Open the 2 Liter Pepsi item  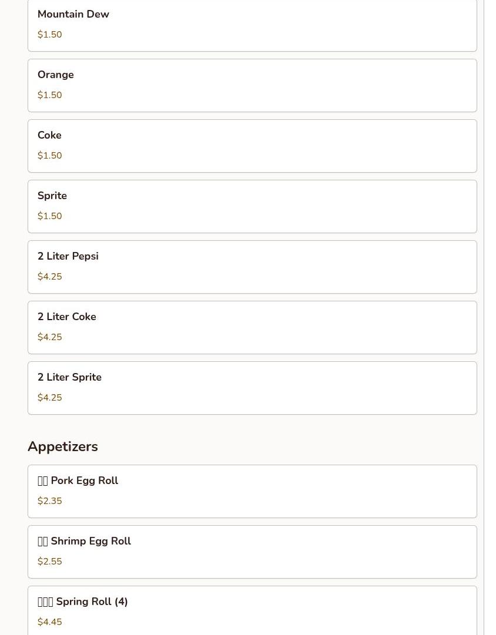pos(252,267)
